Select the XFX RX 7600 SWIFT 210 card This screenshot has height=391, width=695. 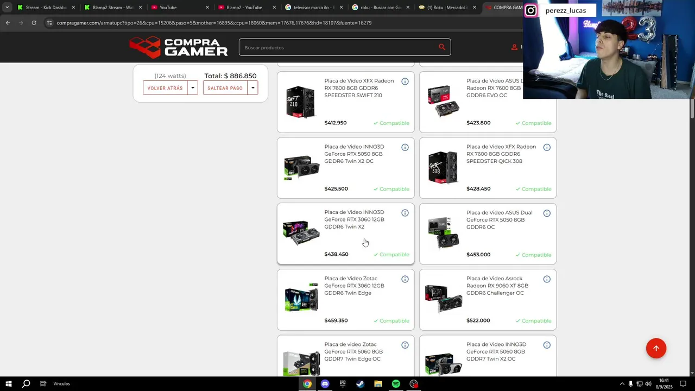[x=346, y=102]
